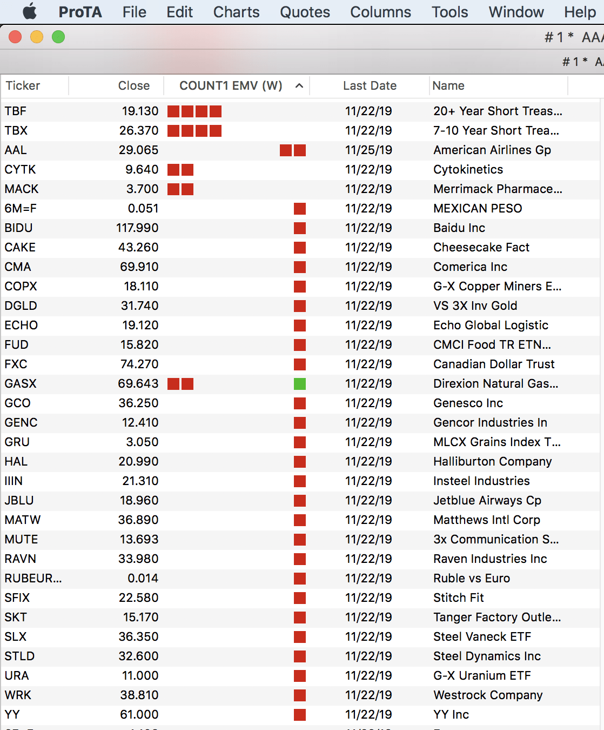Select the TBF ticker row
Image resolution: width=604 pixels, height=730 pixels.
300,111
